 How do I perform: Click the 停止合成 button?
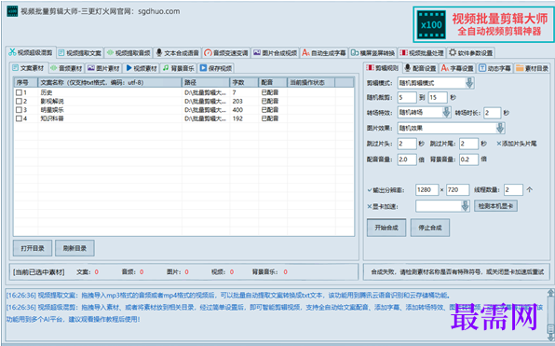(430, 228)
